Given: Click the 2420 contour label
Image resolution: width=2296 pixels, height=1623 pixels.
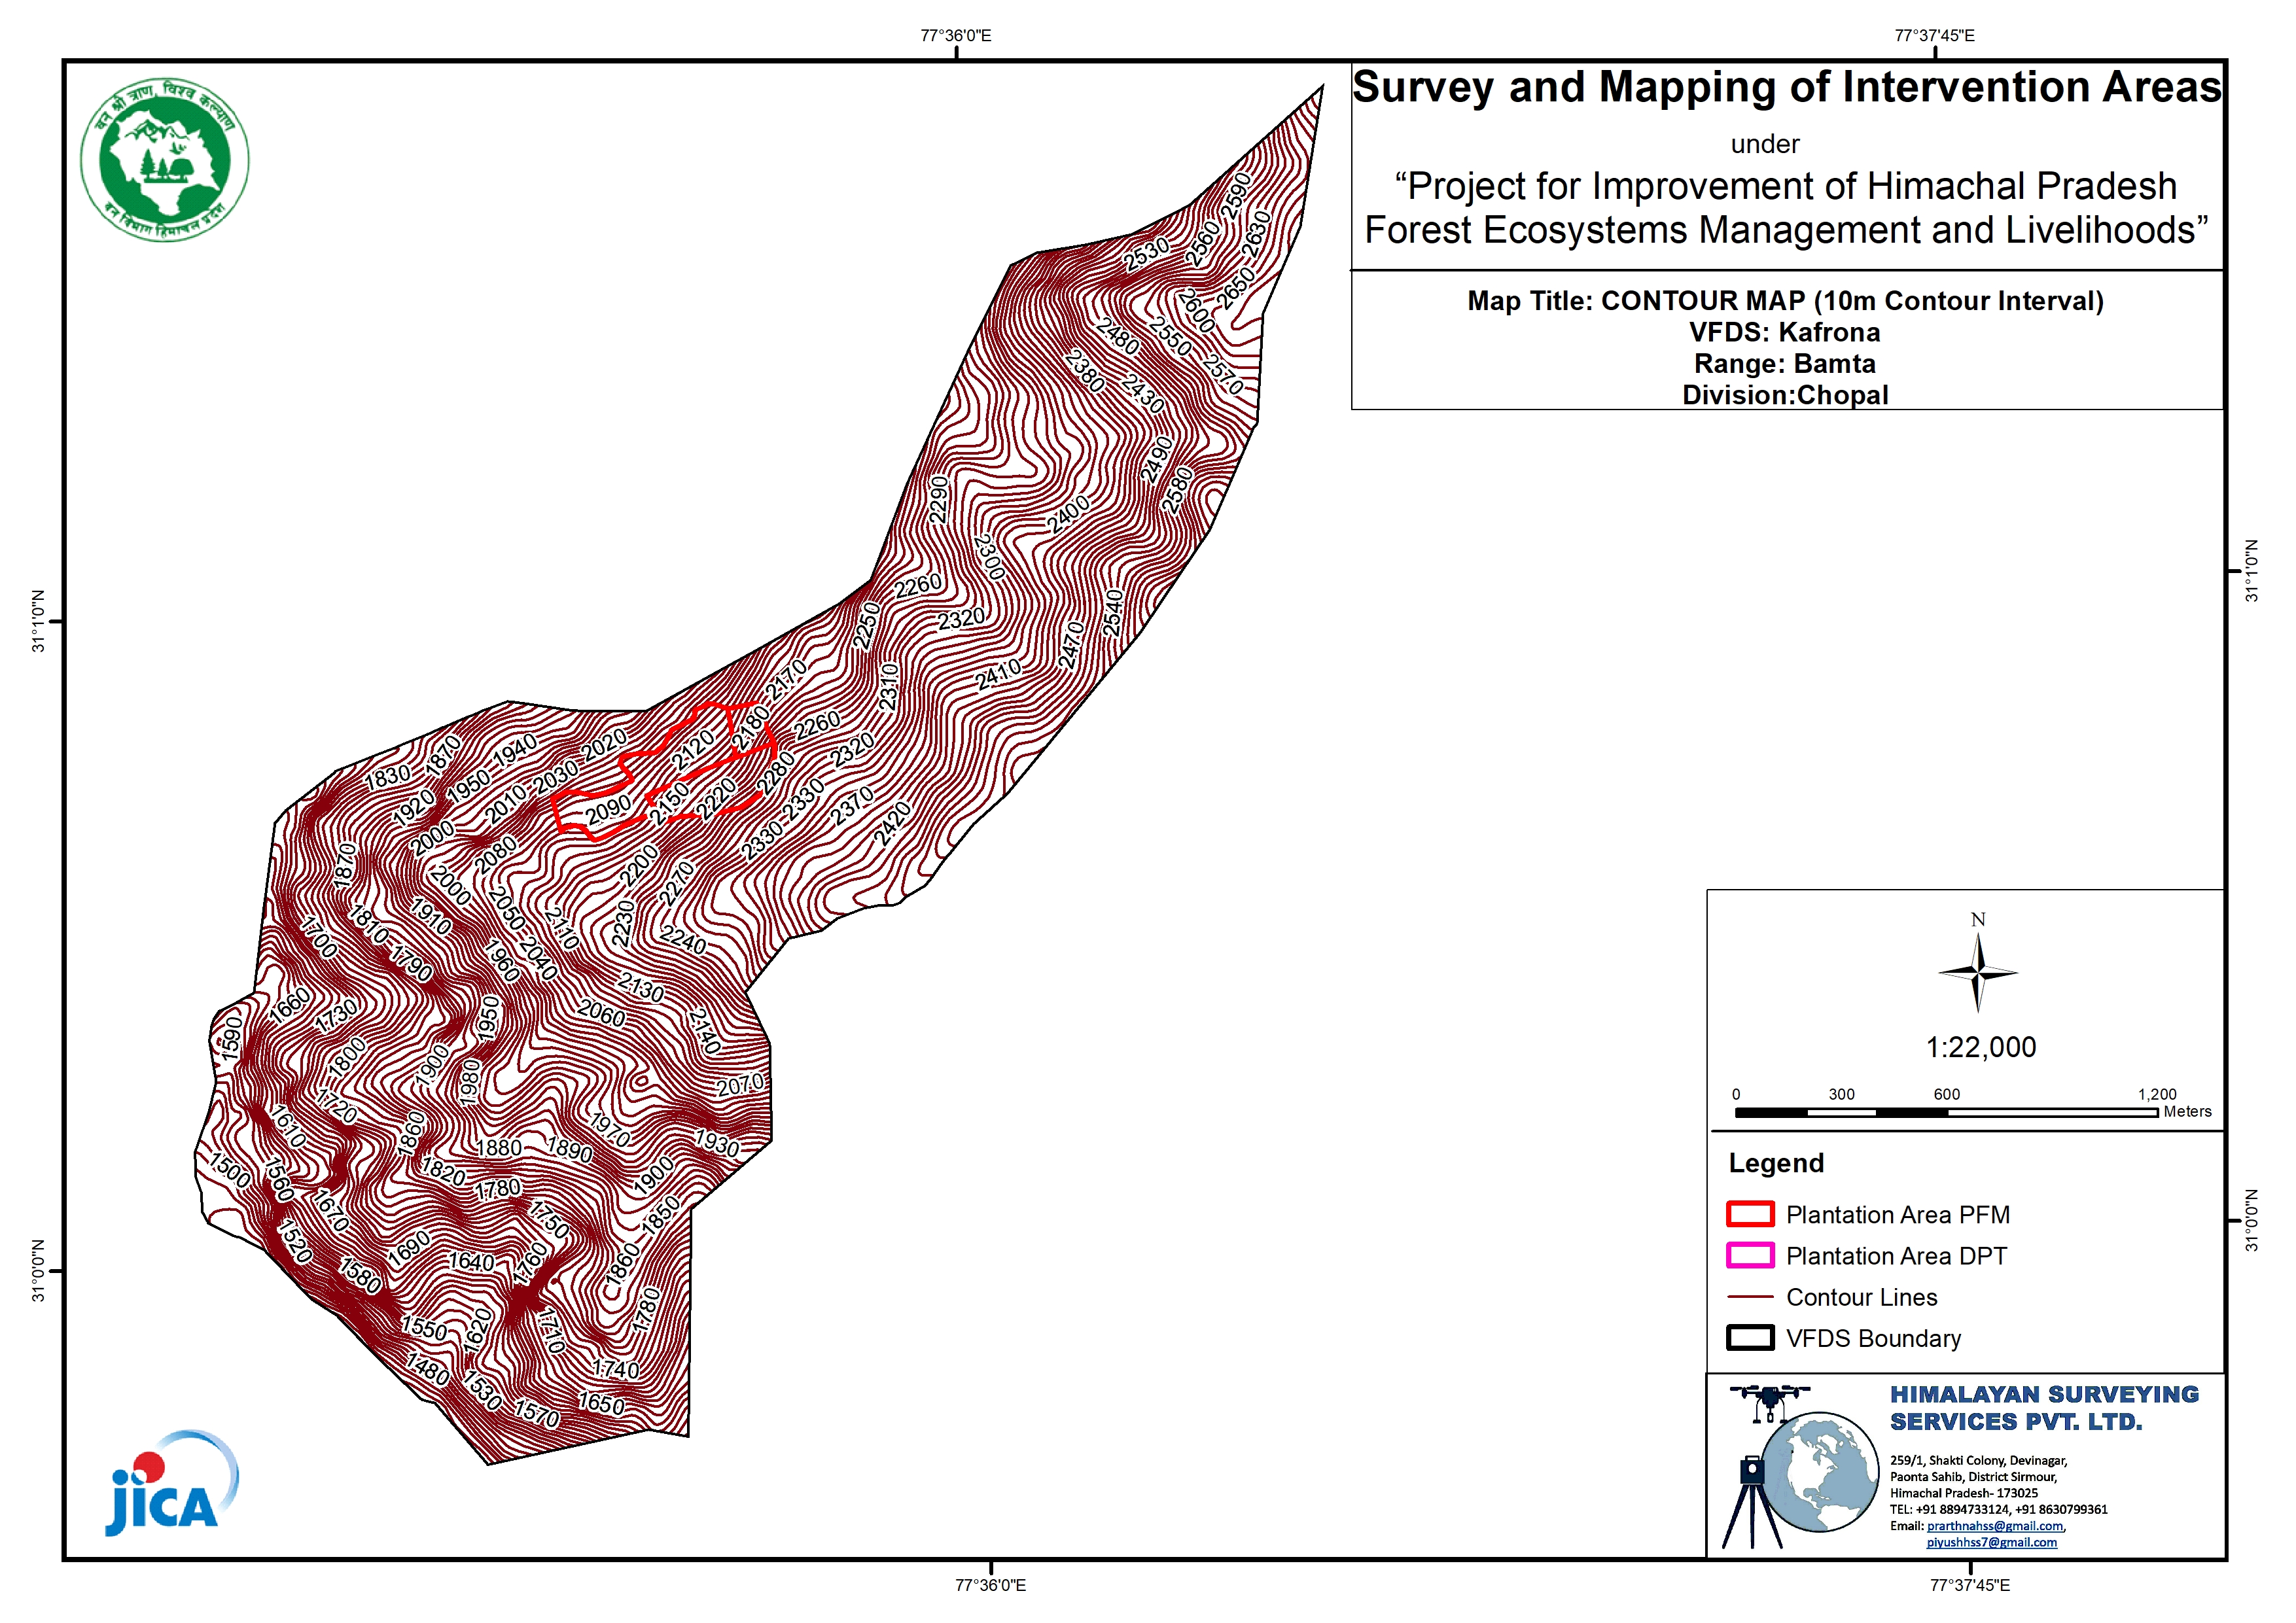Looking at the screenshot, I should point(892,824).
